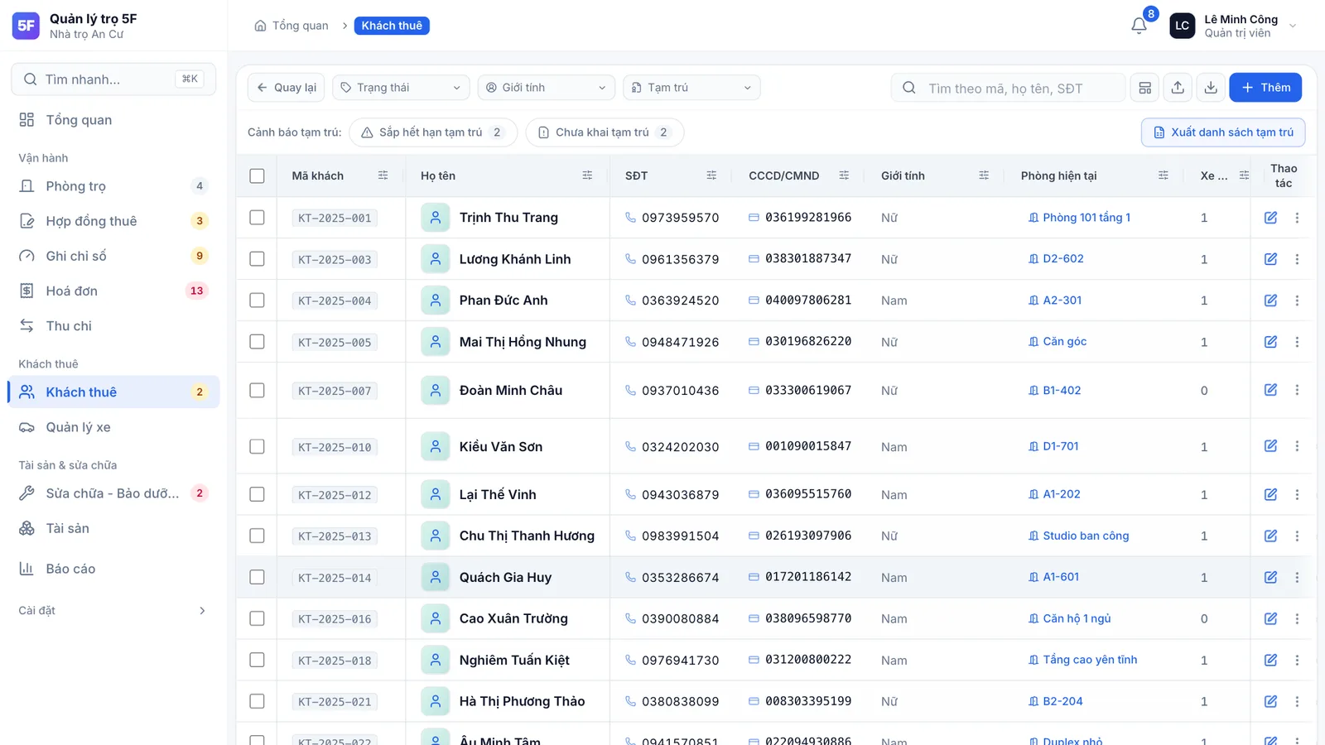
Task: Open Giới tính column settings icon
Action: coord(984,175)
